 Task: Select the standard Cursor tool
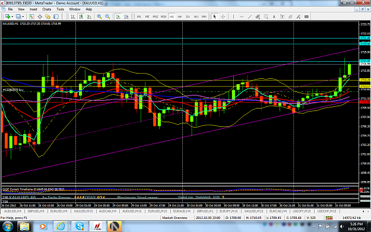[x=215, y=17]
